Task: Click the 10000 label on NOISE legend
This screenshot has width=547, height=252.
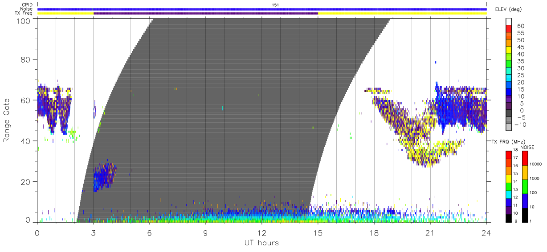Action: pyautogui.click(x=536, y=164)
